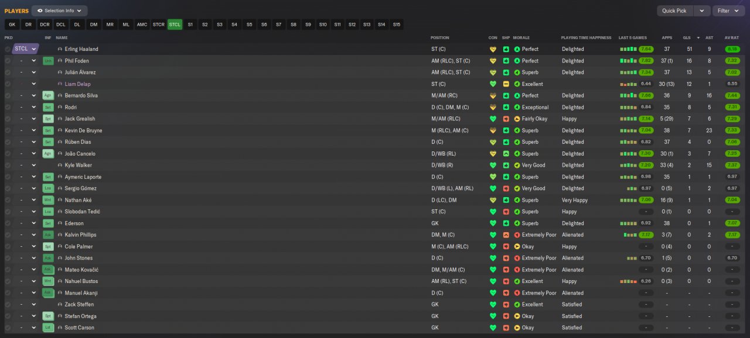Click the Wnt info badge for Nathan Aké
Image resolution: width=750 pixels, height=338 pixels.
(48, 200)
